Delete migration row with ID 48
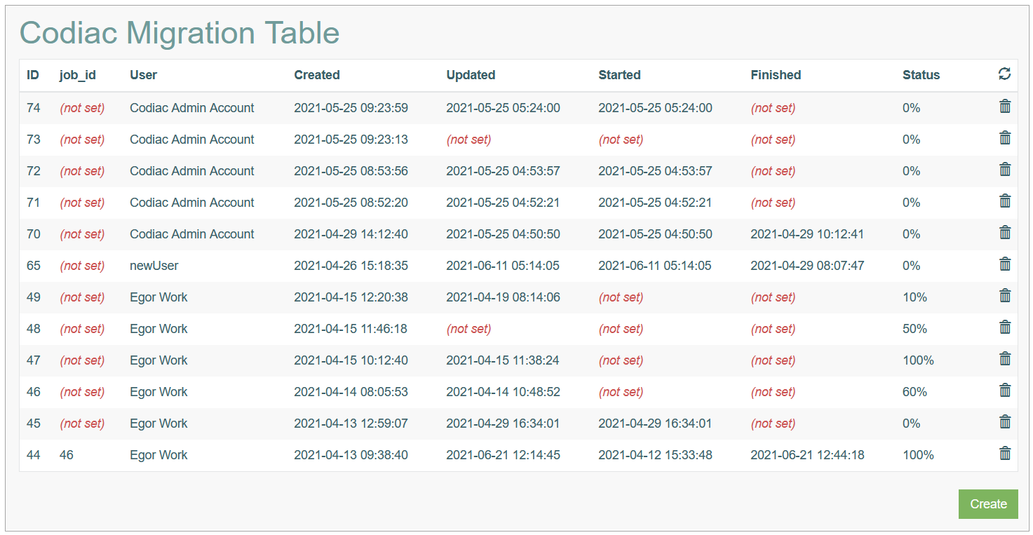This screenshot has height=535, width=1033. 1005,327
